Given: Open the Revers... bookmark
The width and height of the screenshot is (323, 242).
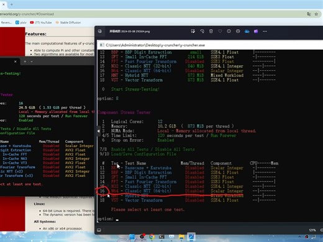Looking at the screenshot, I should 6,22.
